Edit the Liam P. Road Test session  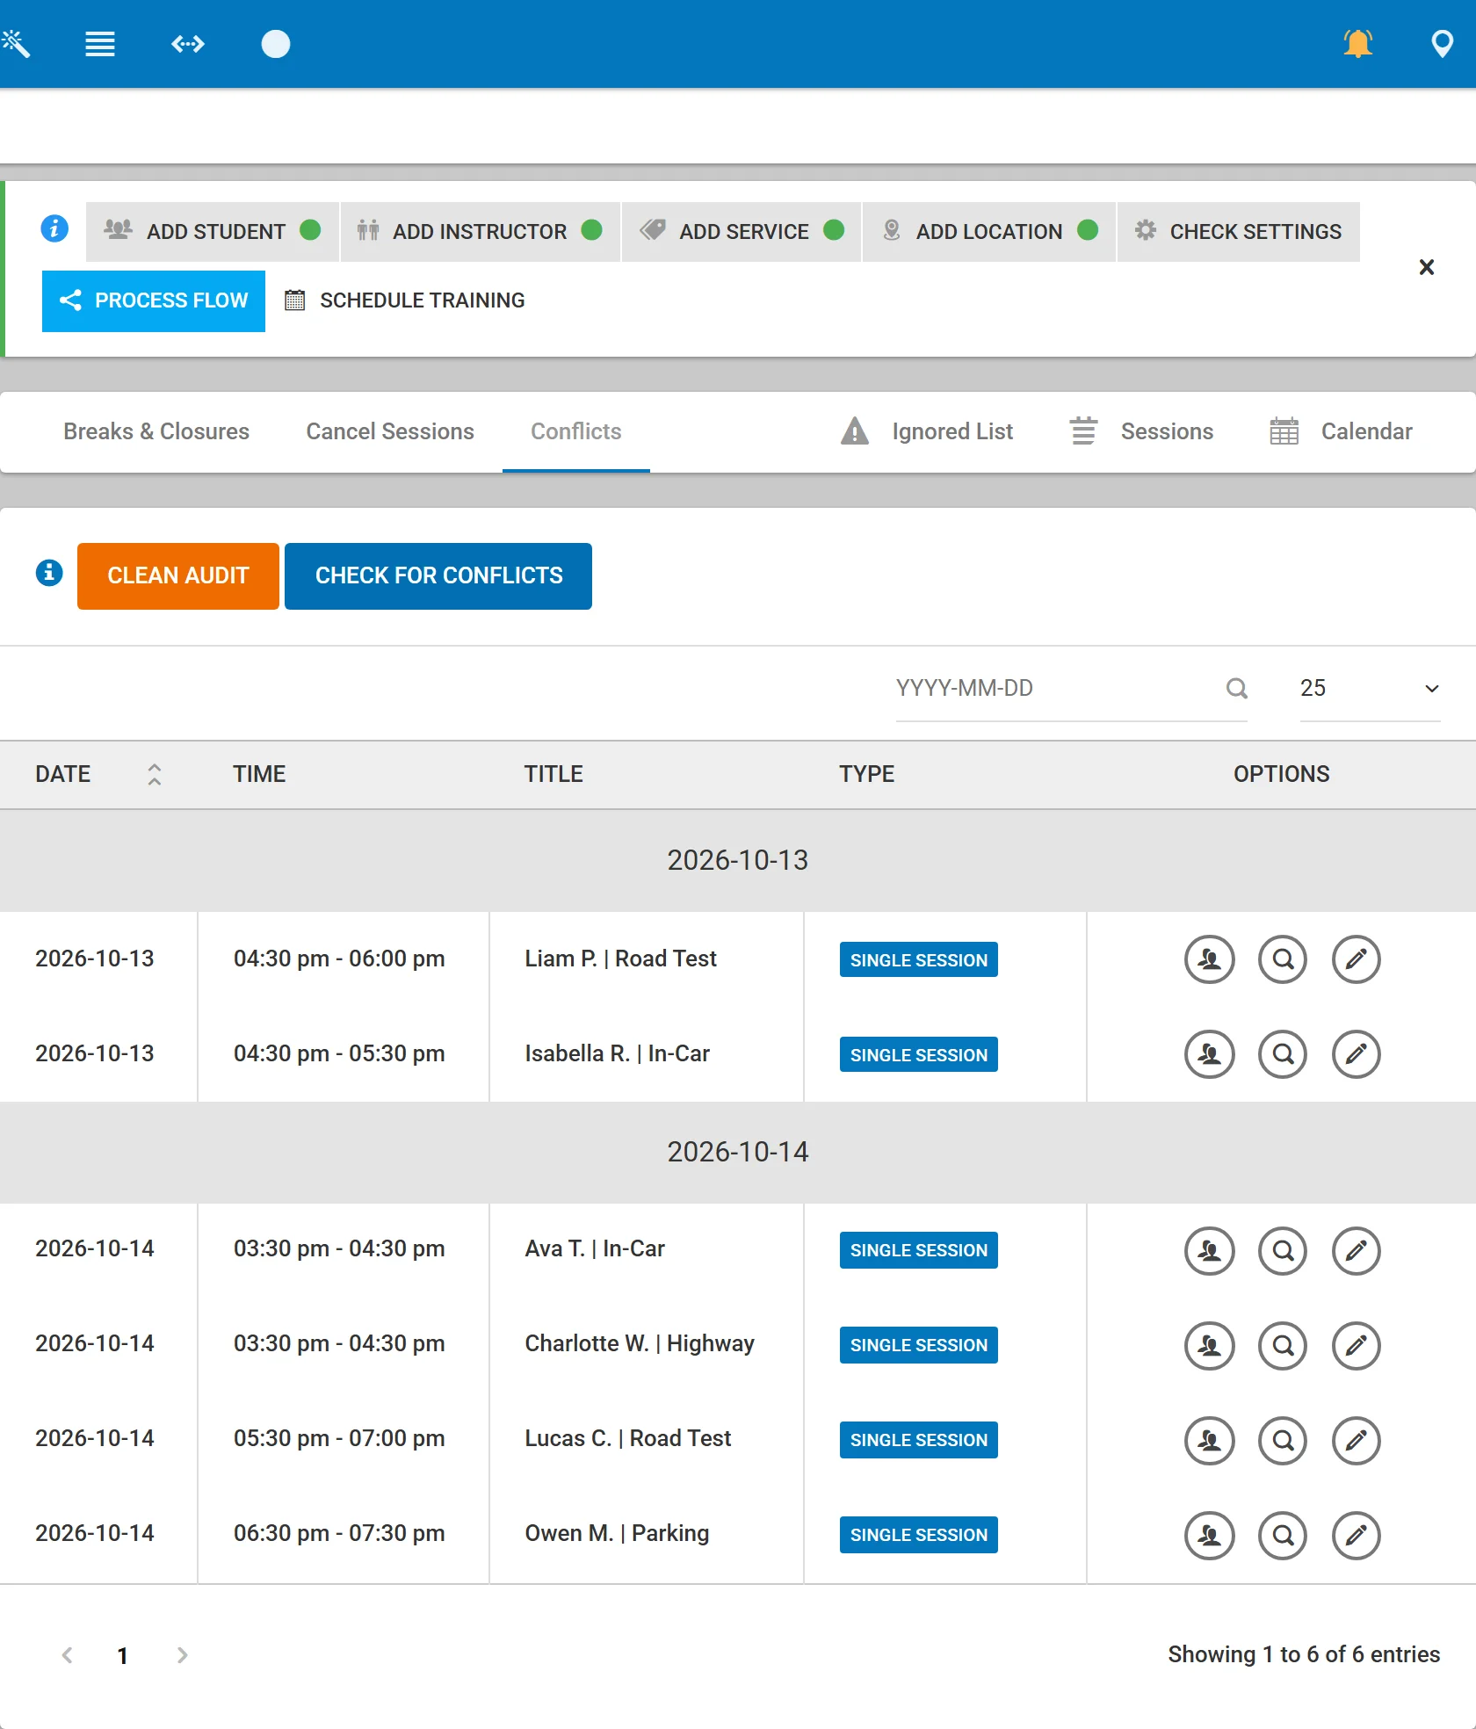click(x=1357, y=959)
